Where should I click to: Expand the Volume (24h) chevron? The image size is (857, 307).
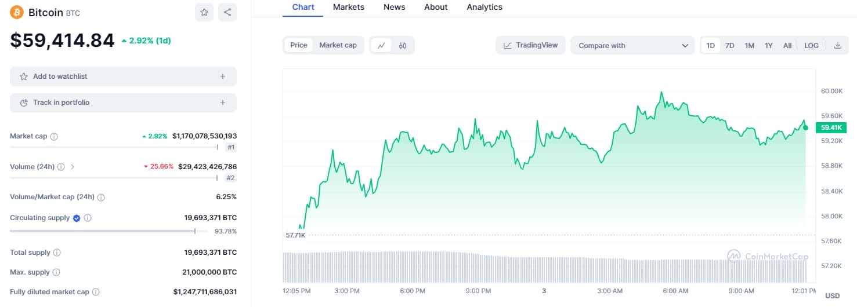pos(73,167)
